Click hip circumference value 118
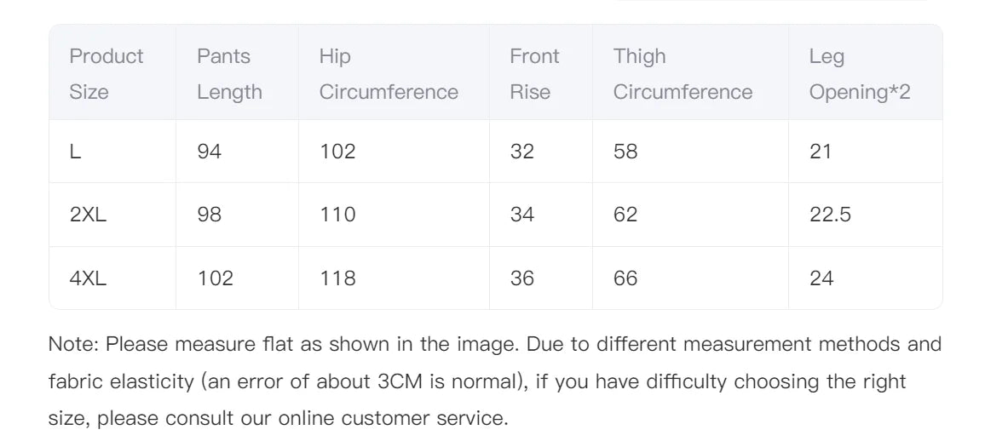The width and height of the screenshot is (1008, 447). (x=337, y=278)
